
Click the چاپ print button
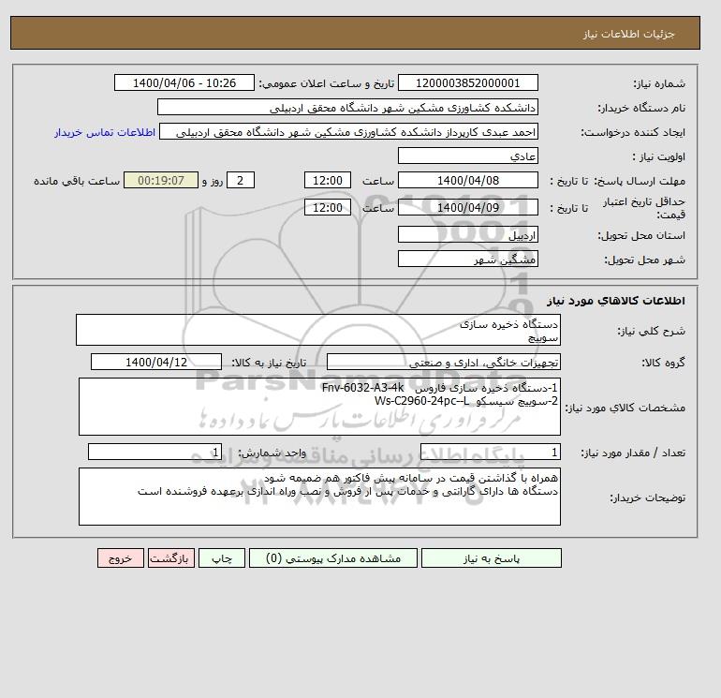pyautogui.click(x=222, y=557)
